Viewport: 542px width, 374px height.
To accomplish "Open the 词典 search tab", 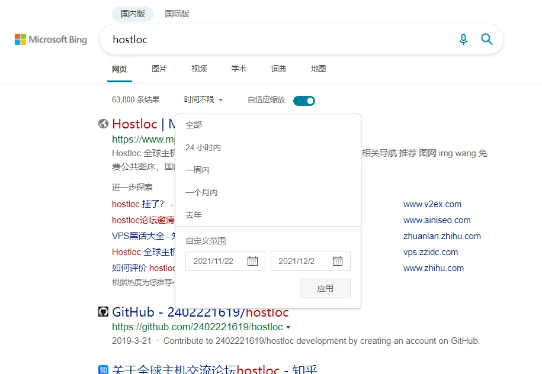I will pos(278,69).
